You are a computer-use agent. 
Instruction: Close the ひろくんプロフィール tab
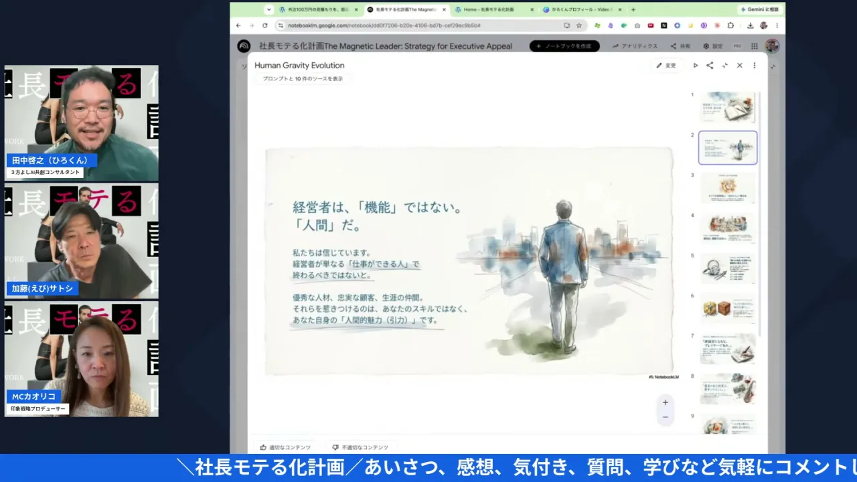[x=620, y=9]
